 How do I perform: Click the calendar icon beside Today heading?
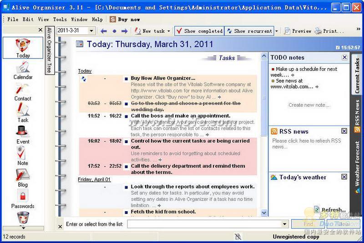79,44
